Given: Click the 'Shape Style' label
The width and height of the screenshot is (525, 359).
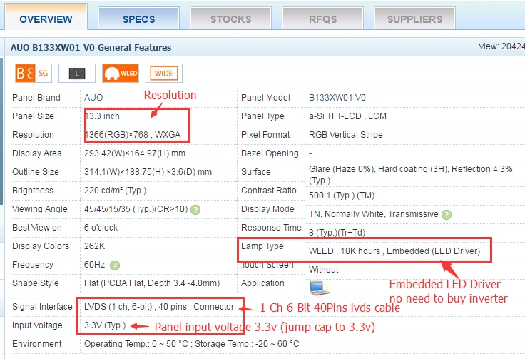Looking at the screenshot, I should [36, 283].
